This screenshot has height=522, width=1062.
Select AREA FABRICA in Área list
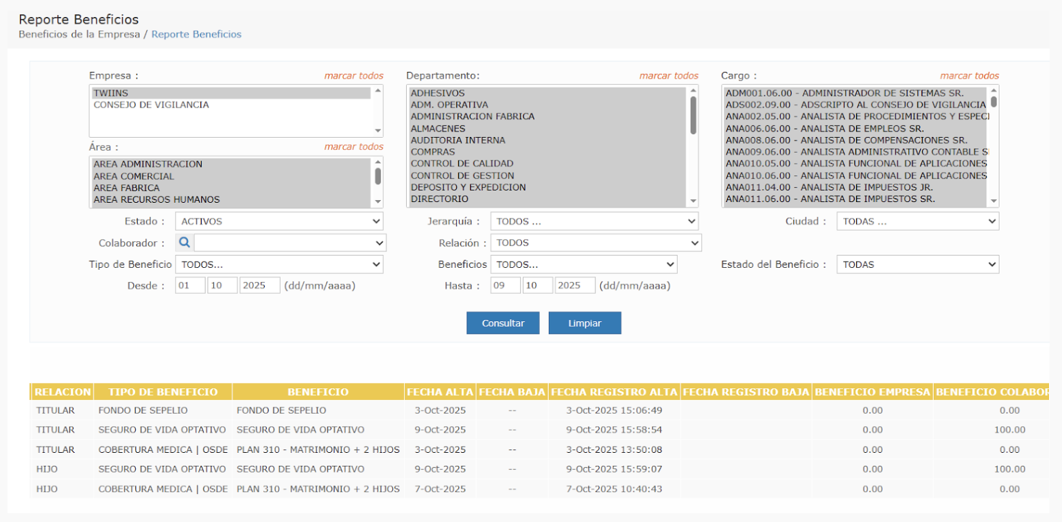point(231,188)
